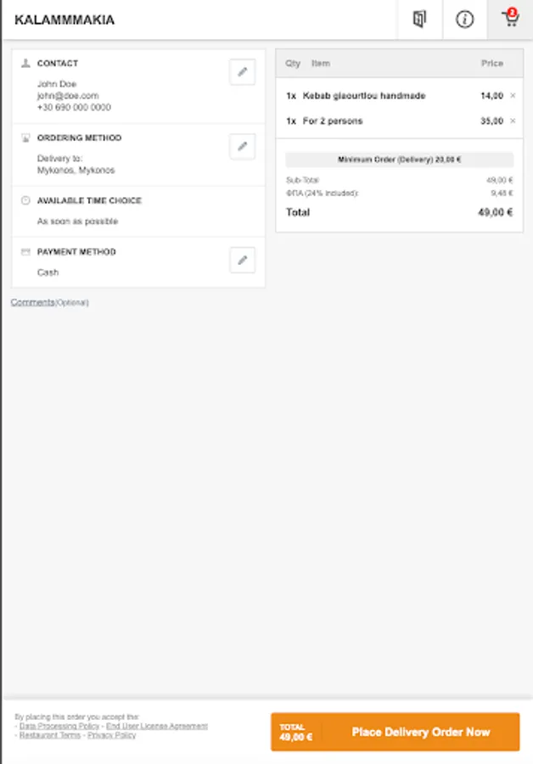Open End User License Agreement link
The width and height of the screenshot is (533, 764).
pyautogui.click(x=156, y=726)
